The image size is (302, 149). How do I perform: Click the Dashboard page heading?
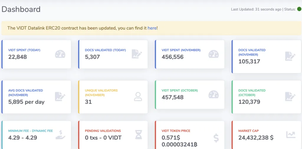(21, 9)
